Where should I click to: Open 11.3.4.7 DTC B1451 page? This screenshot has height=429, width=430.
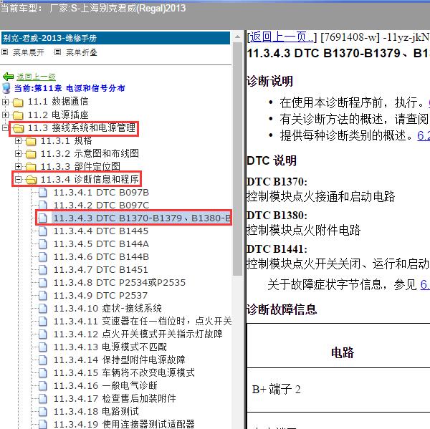tap(100, 270)
